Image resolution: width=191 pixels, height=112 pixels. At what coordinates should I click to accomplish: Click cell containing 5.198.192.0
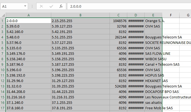click(29, 75)
